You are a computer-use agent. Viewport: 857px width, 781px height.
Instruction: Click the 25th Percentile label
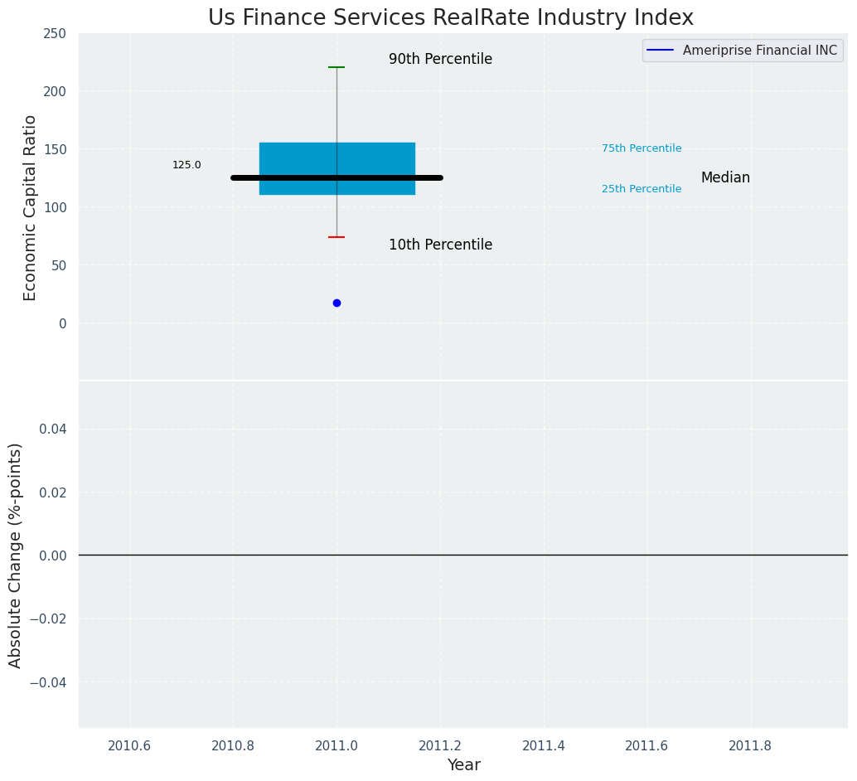642,189
